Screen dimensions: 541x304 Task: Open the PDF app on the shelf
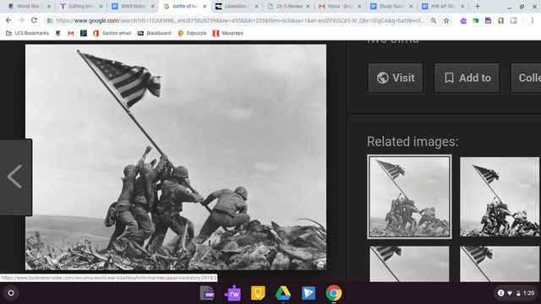click(x=207, y=293)
